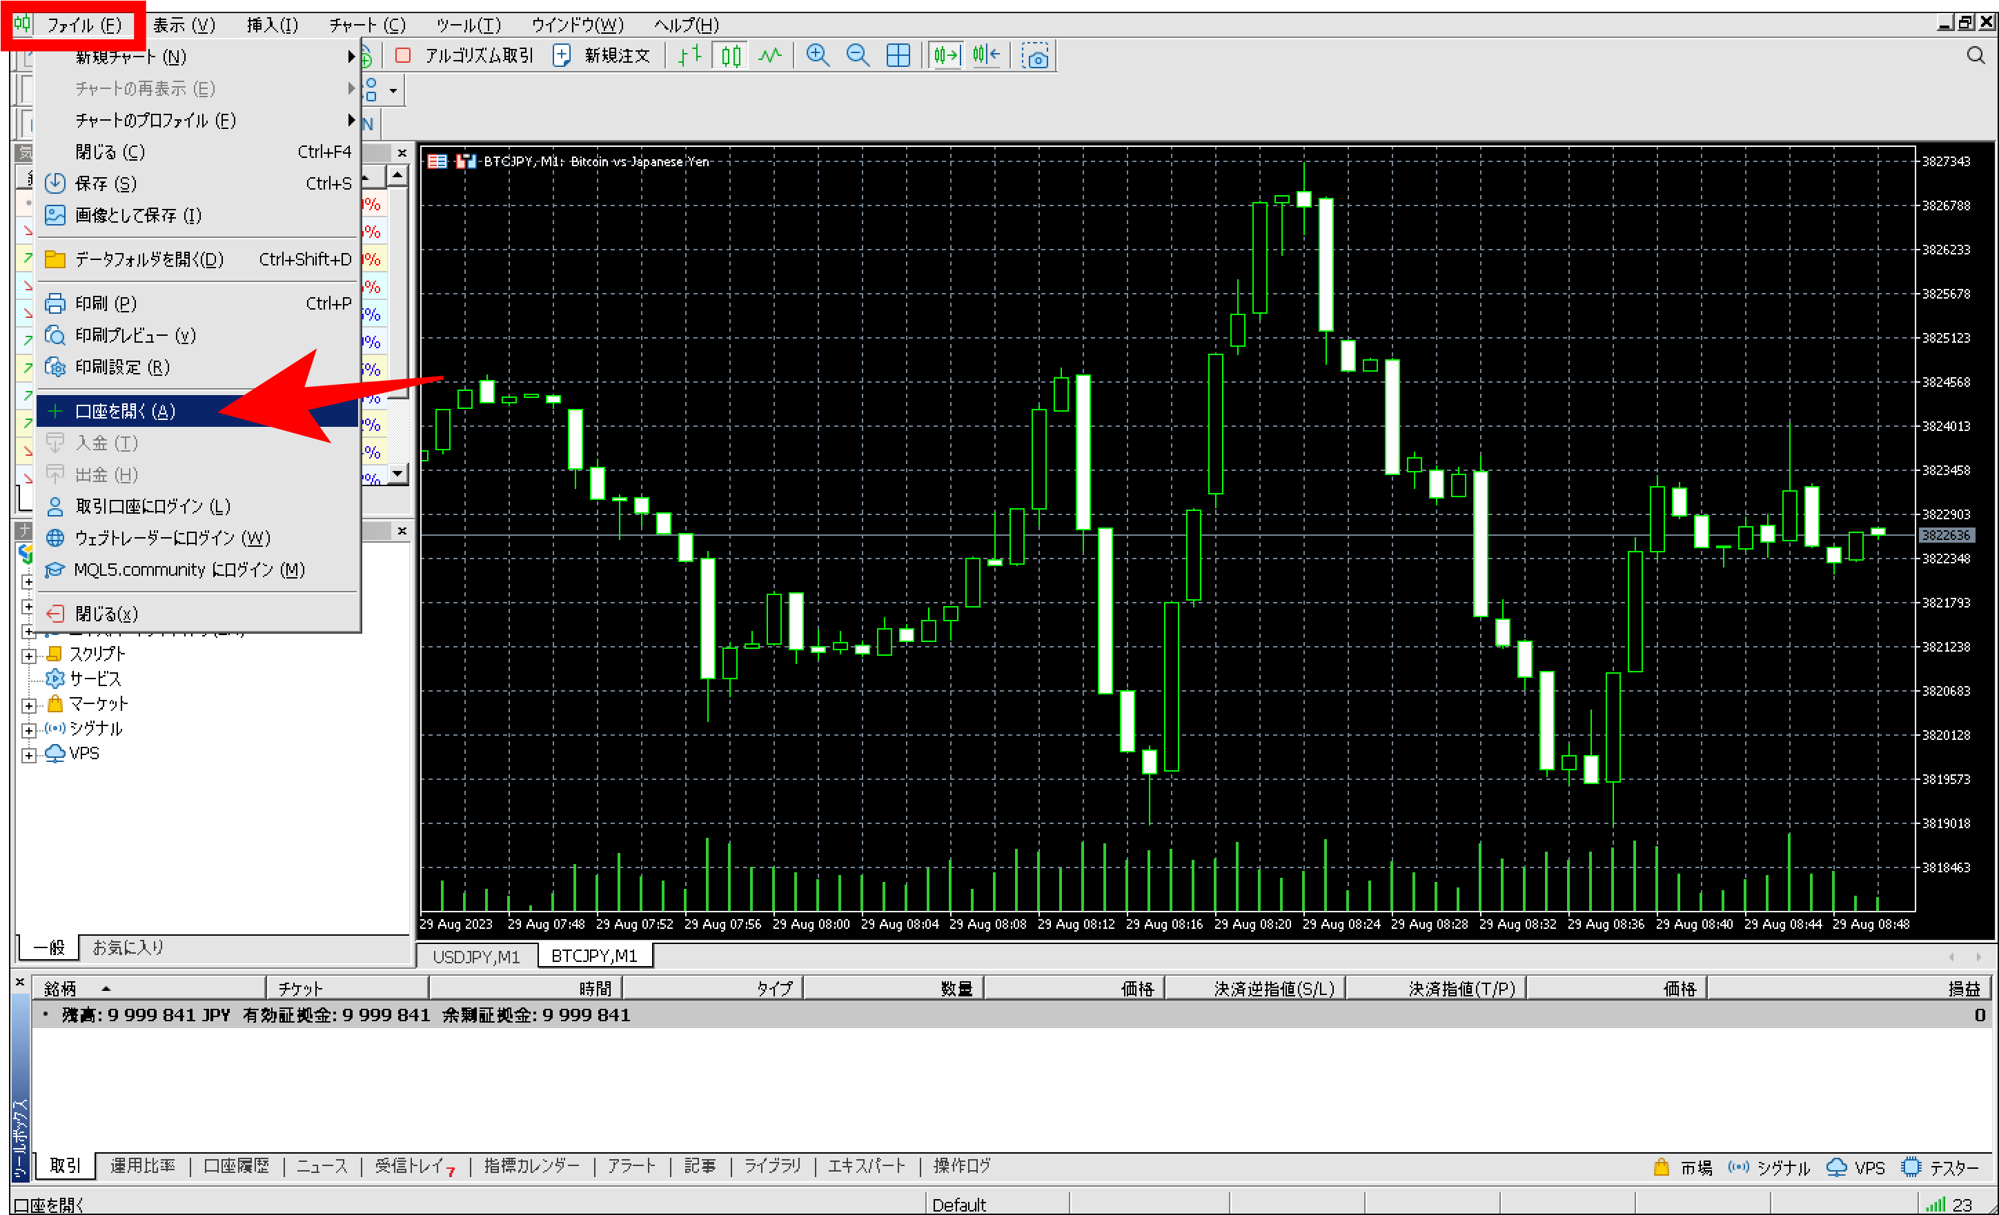
Task: Click the red Algo Trading square icon
Action: pyautogui.click(x=402, y=56)
